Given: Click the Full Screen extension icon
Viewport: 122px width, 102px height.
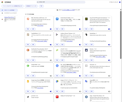Looking at the screenshot, I should [x=86, y=66].
